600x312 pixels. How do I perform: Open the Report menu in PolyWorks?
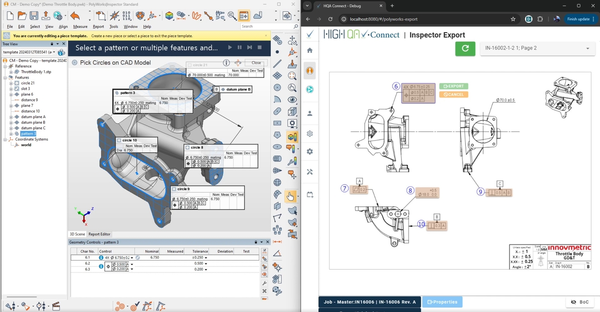[x=99, y=26]
